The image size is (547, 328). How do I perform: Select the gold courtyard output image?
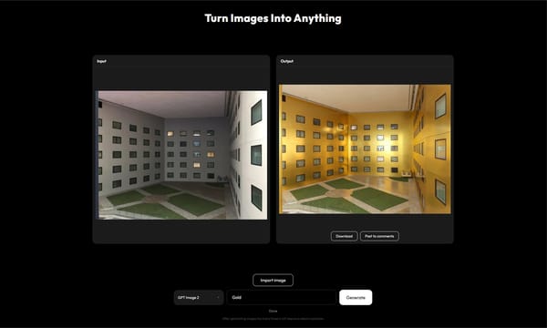coord(365,149)
